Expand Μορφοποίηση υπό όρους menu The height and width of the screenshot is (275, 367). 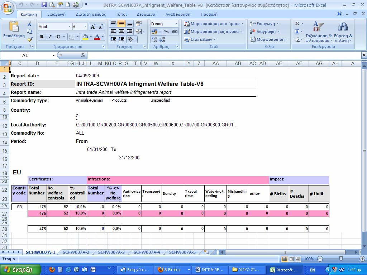(214, 24)
